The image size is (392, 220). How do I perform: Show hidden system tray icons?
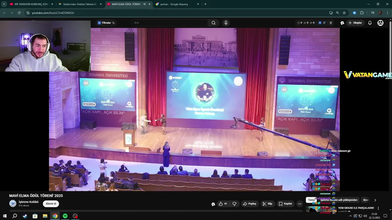[350, 216]
